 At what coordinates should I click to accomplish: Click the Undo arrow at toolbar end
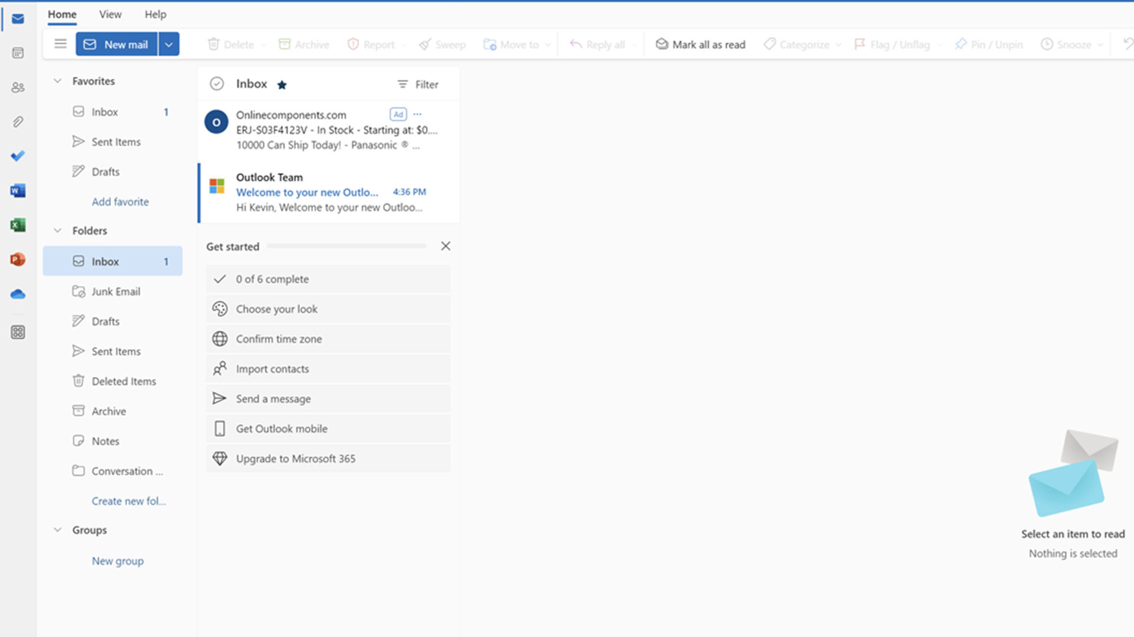1128,44
